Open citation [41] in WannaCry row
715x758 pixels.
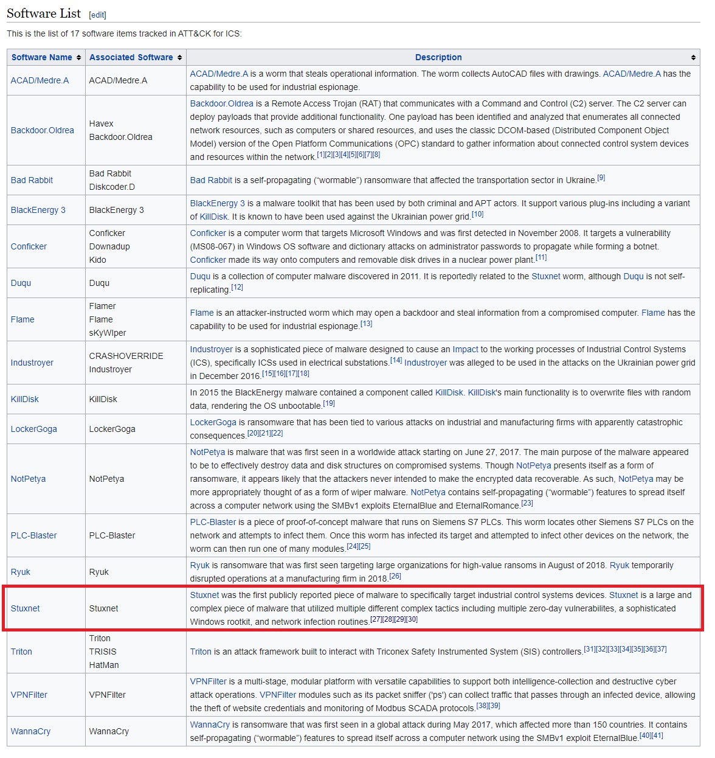click(x=657, y=735)
